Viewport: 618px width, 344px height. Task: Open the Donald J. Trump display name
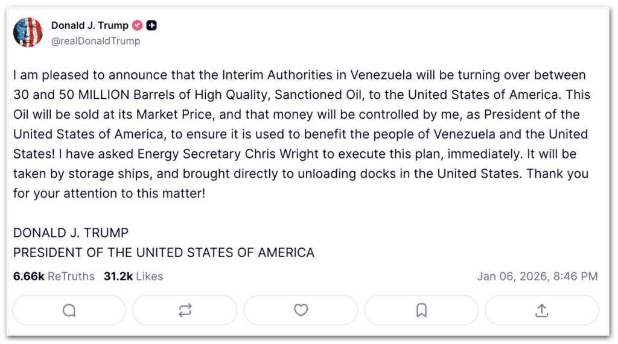point(89,25)
